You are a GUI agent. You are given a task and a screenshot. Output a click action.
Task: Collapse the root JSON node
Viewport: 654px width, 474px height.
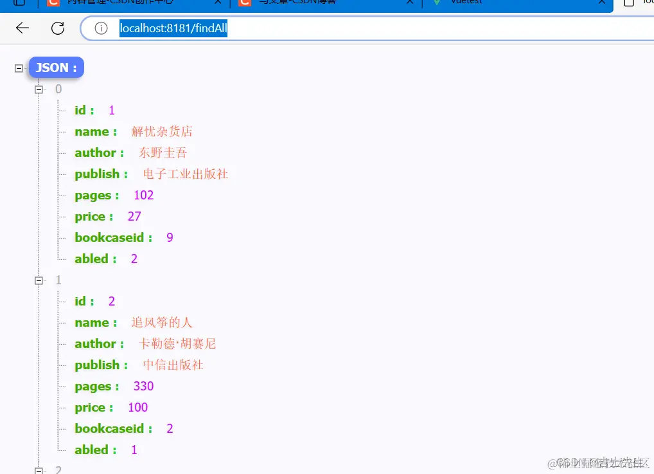(x=19, y=68)
